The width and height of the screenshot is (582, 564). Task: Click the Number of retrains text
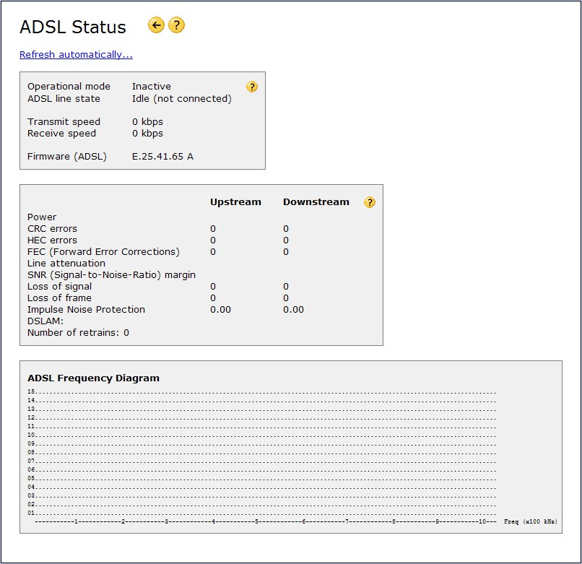(78, 333)
